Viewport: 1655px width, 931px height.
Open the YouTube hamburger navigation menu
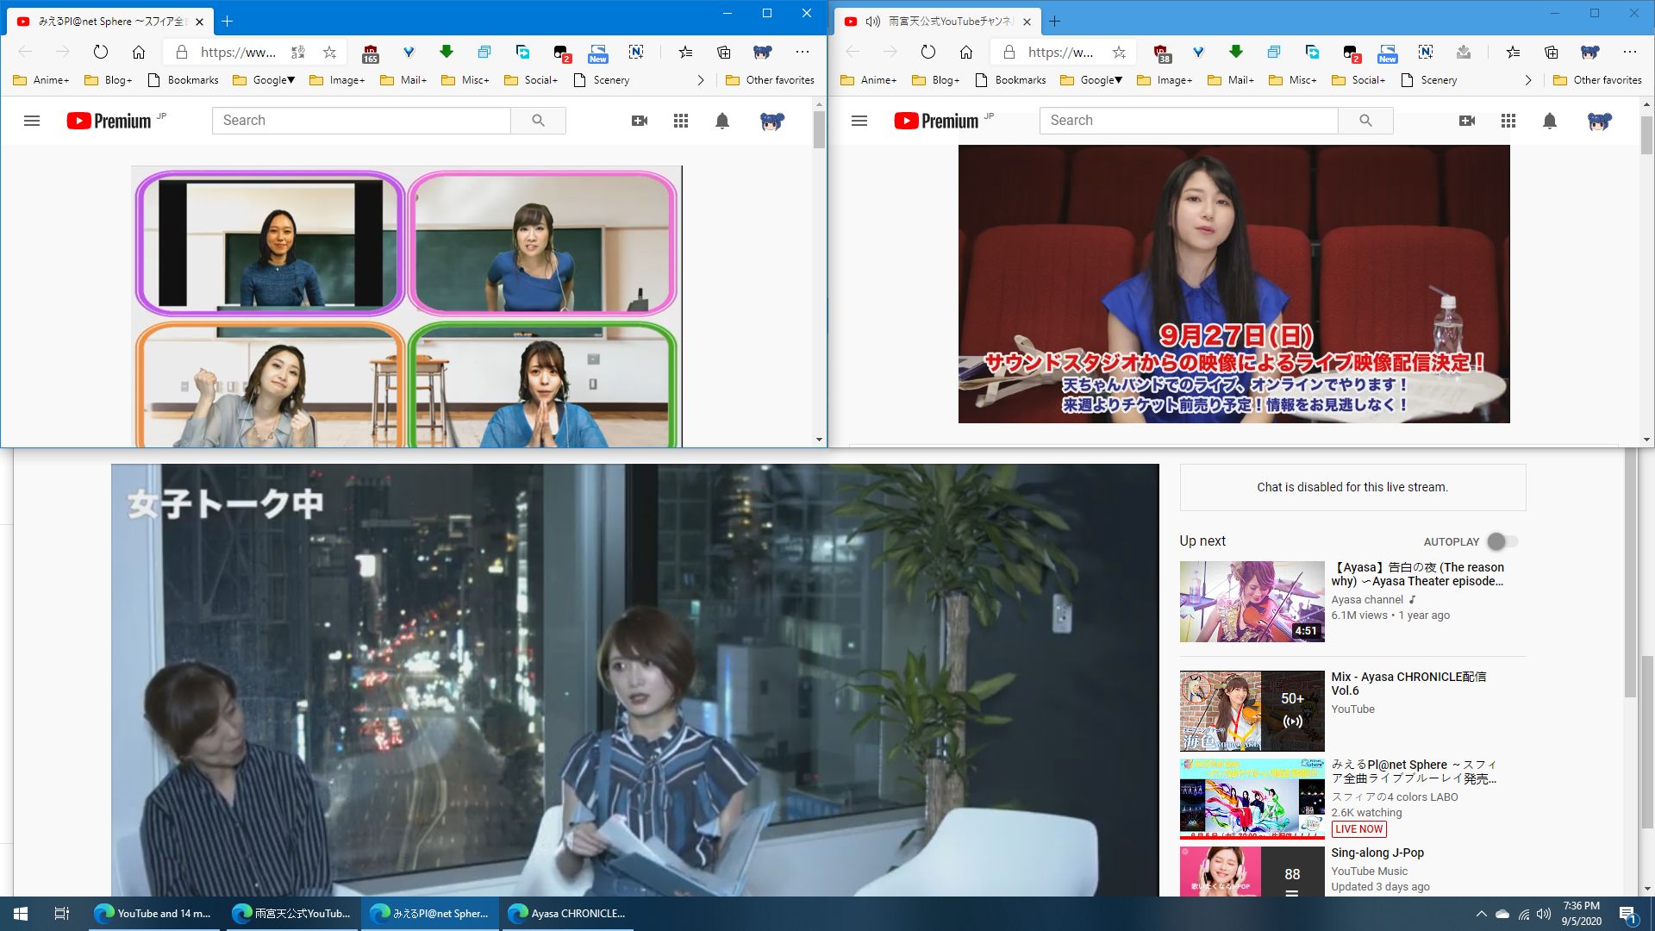point(32,121)
